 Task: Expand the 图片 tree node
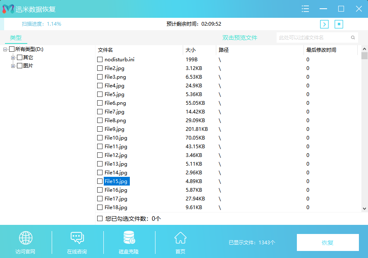click(13, 66)
